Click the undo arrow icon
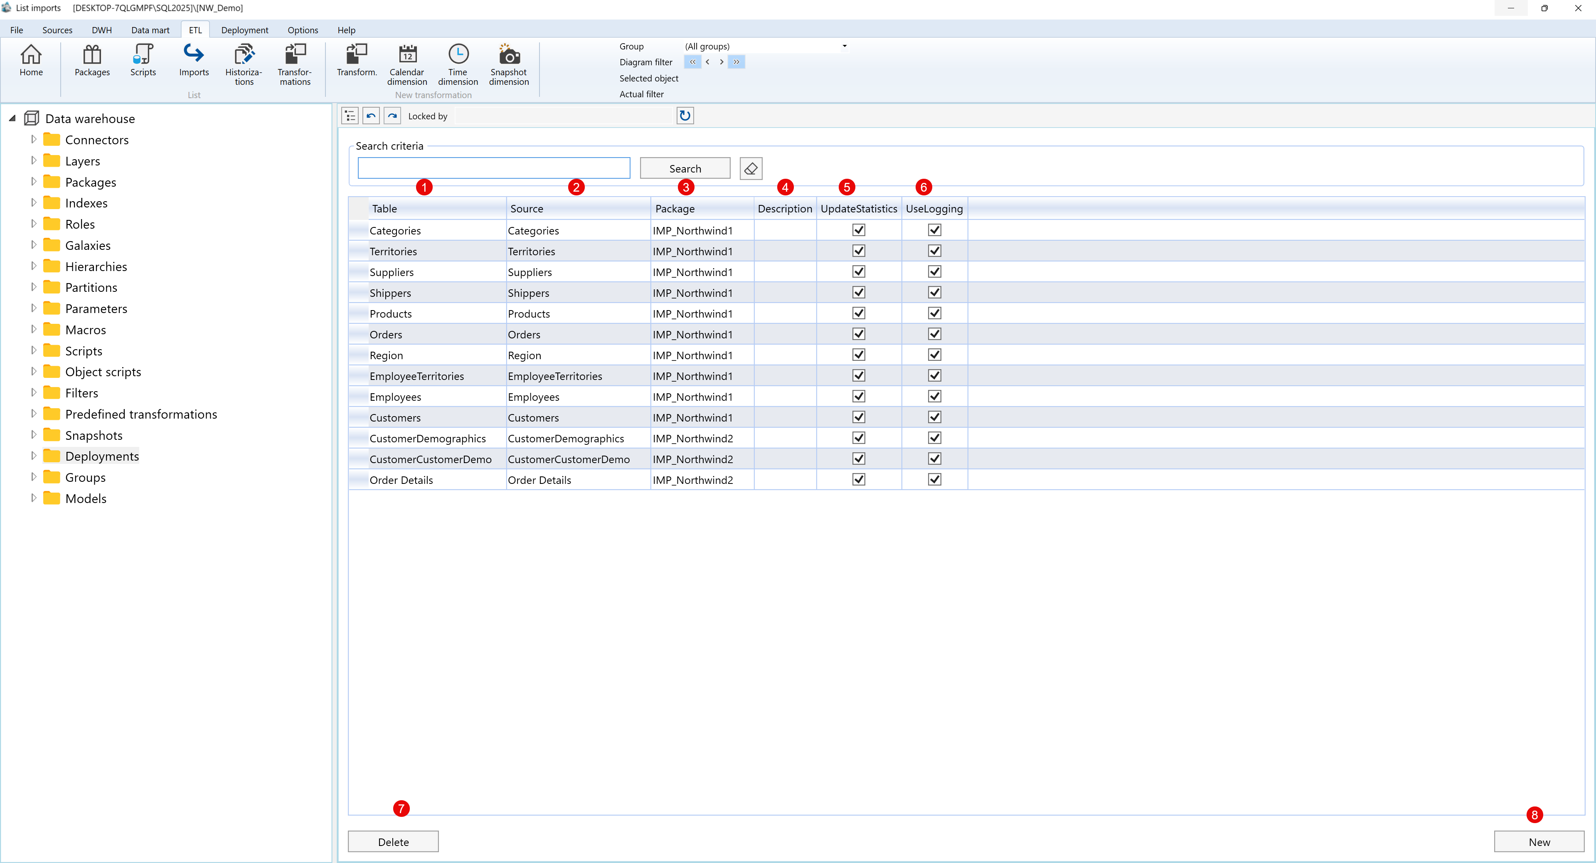 371,116
